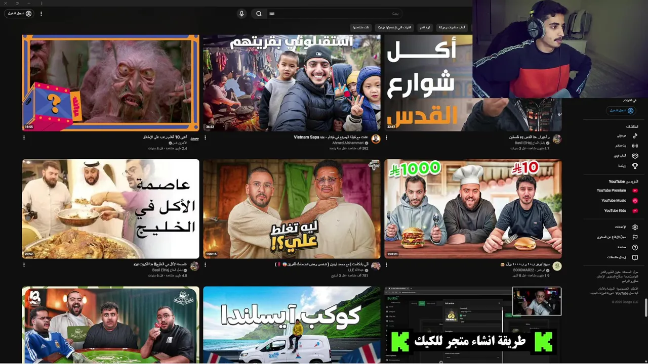Open the three-dot settings menu in header

click(x=42, y=14)
